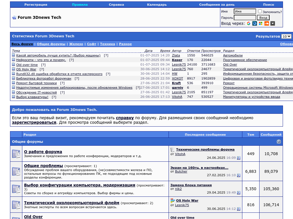
Task: Open author Zlata's profile
Action: (x=176, y=55)
